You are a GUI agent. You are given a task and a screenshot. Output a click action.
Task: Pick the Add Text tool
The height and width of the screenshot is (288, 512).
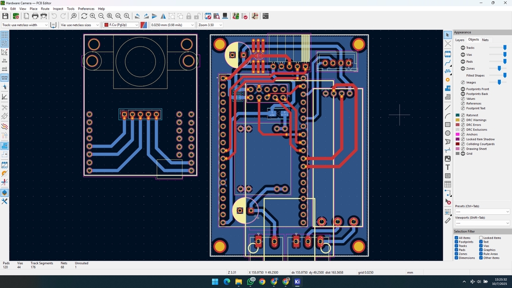click(448, 167)
